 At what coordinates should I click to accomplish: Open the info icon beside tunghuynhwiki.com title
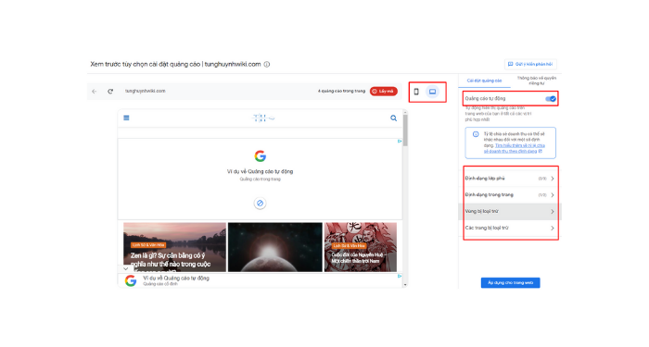[x=267, y=65]
